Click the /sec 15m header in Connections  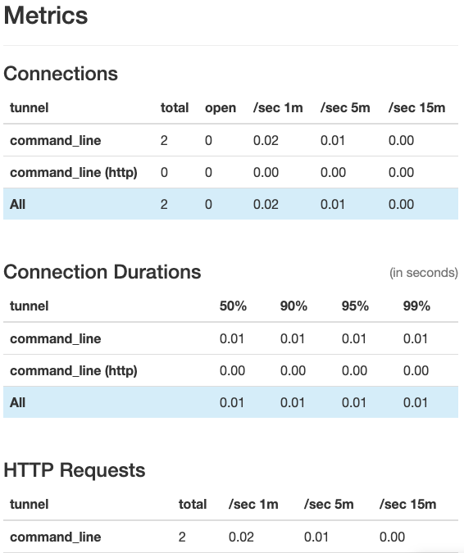tap(416, 108)
